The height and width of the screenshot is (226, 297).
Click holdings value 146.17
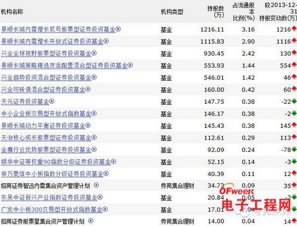point(214,114)
